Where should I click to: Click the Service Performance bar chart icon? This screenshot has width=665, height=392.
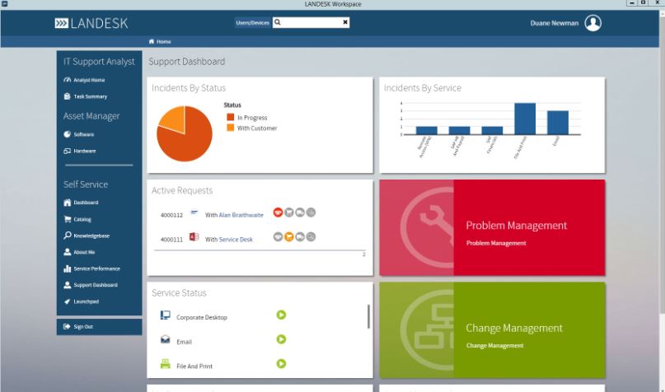[67, 268]
